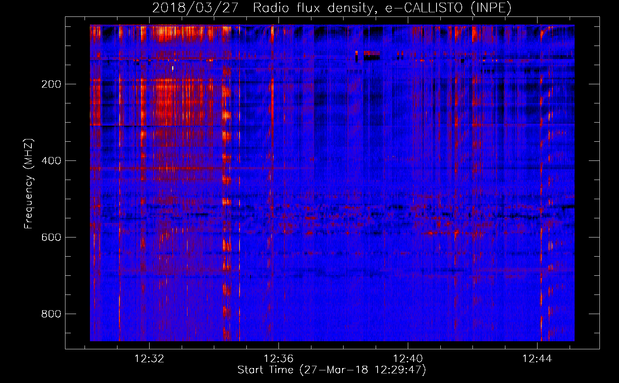Click the plot title 'Radio flux density, e-CALLISTO (INPE)'

point(382,8)
